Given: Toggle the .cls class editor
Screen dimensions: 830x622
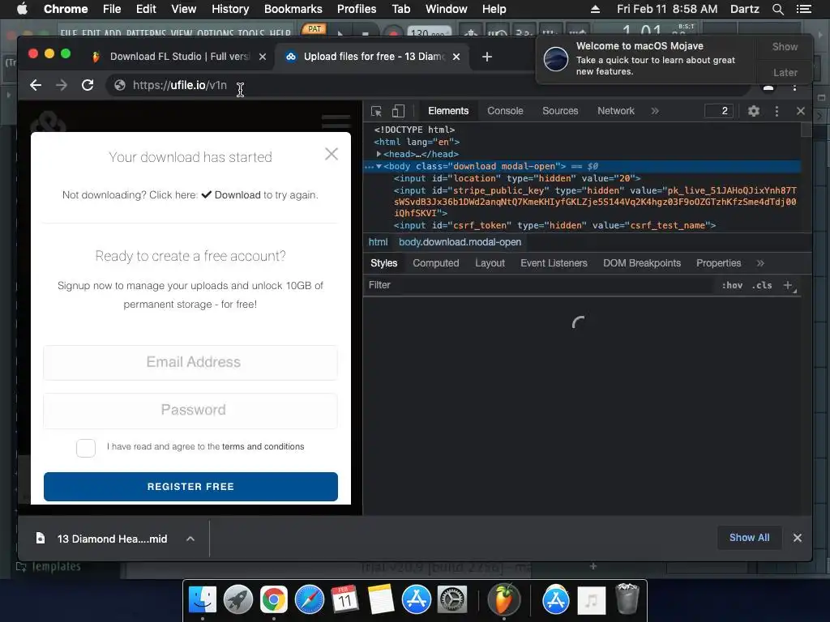Looking at the screenshot, I should point(762,285).
